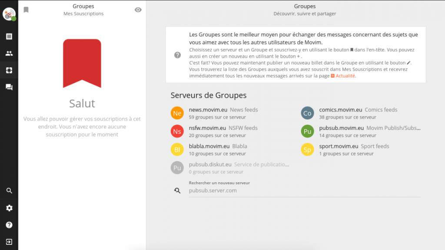Click '0 groupes sur ce serveur' text
This screenshot has height=250, width=445.
click(216, 172)
